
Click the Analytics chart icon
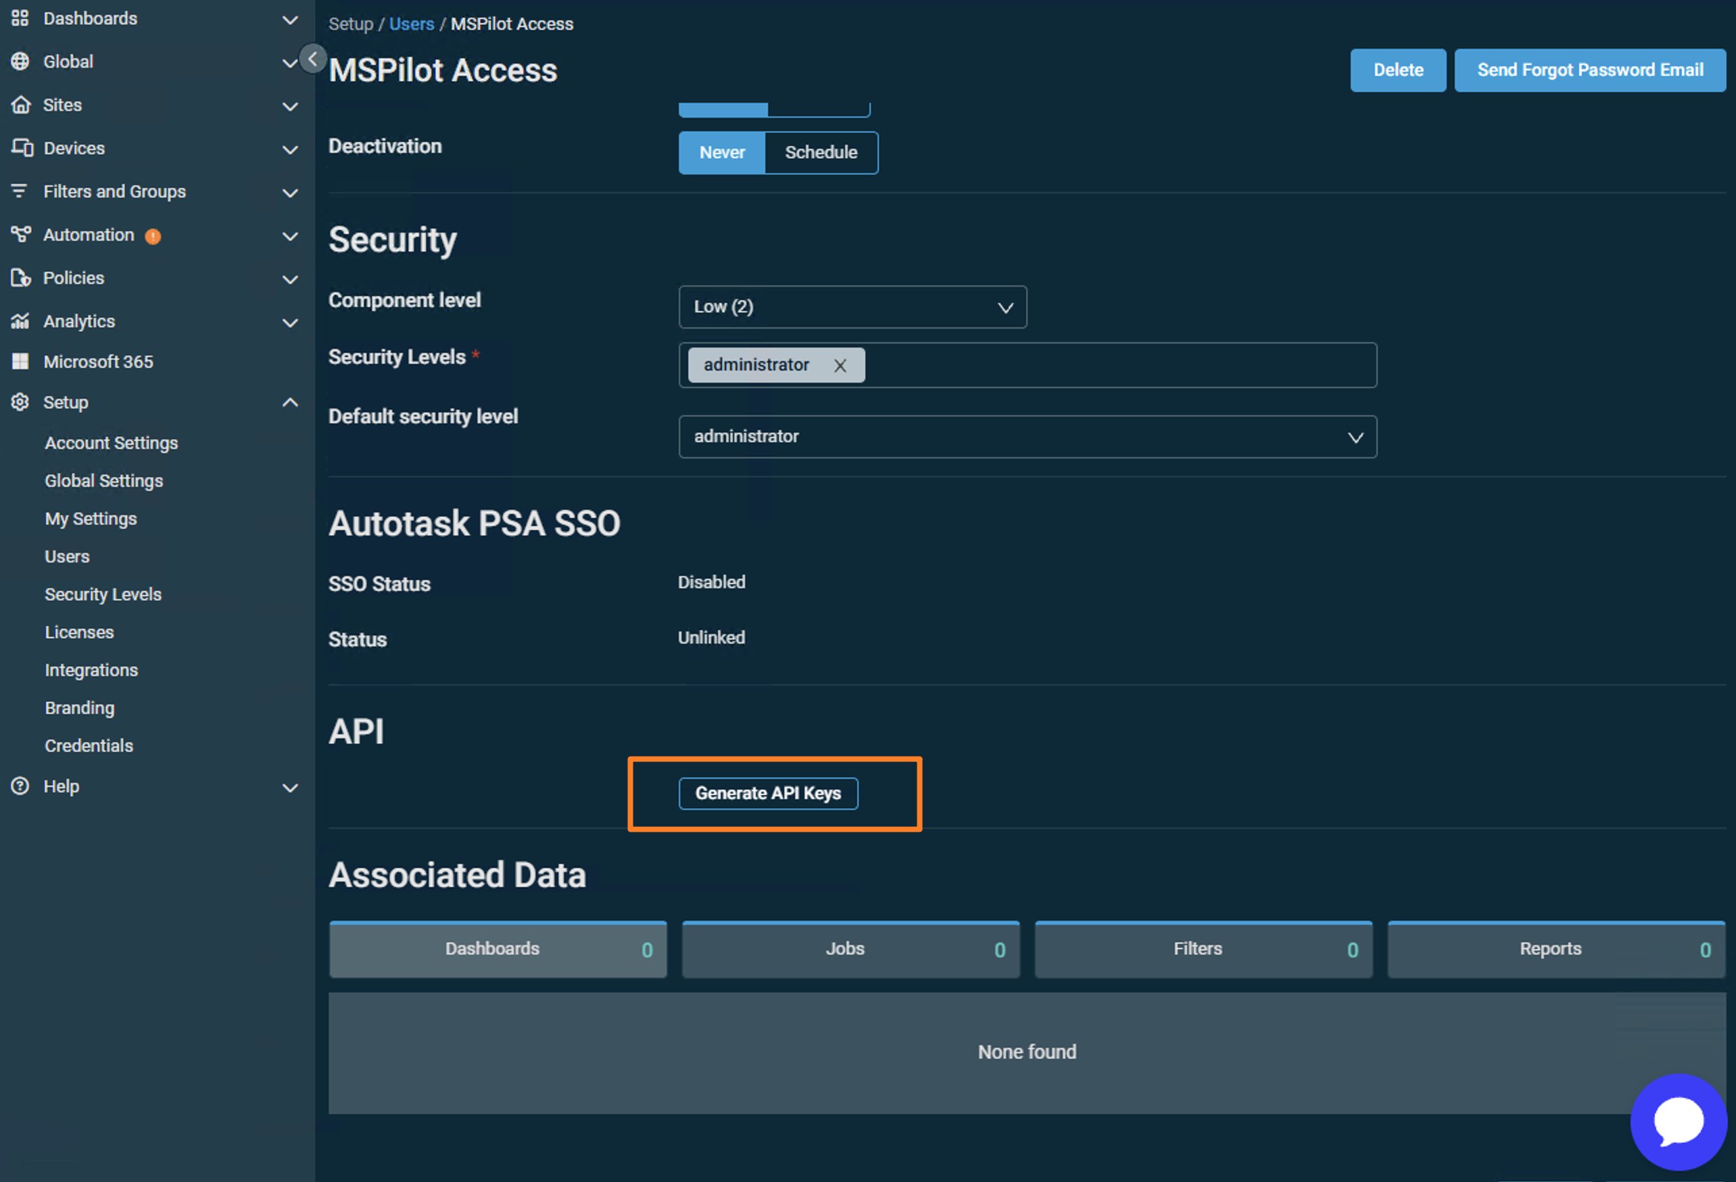(x=20, y=321)
